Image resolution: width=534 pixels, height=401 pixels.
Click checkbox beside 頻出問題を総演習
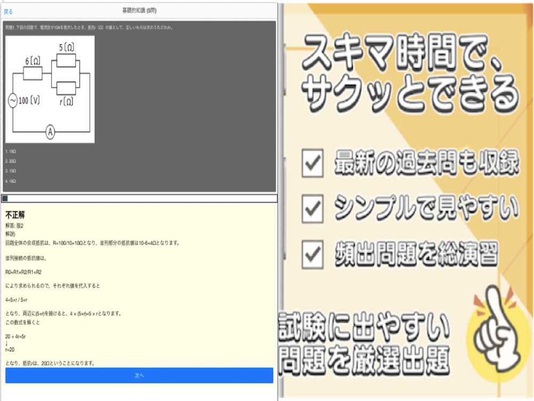312,255
